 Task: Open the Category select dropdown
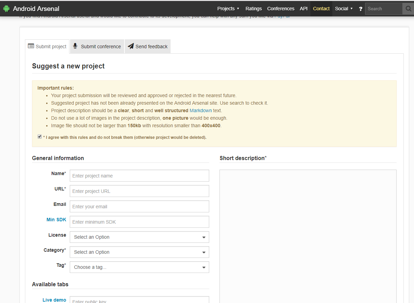pos(139,252)
